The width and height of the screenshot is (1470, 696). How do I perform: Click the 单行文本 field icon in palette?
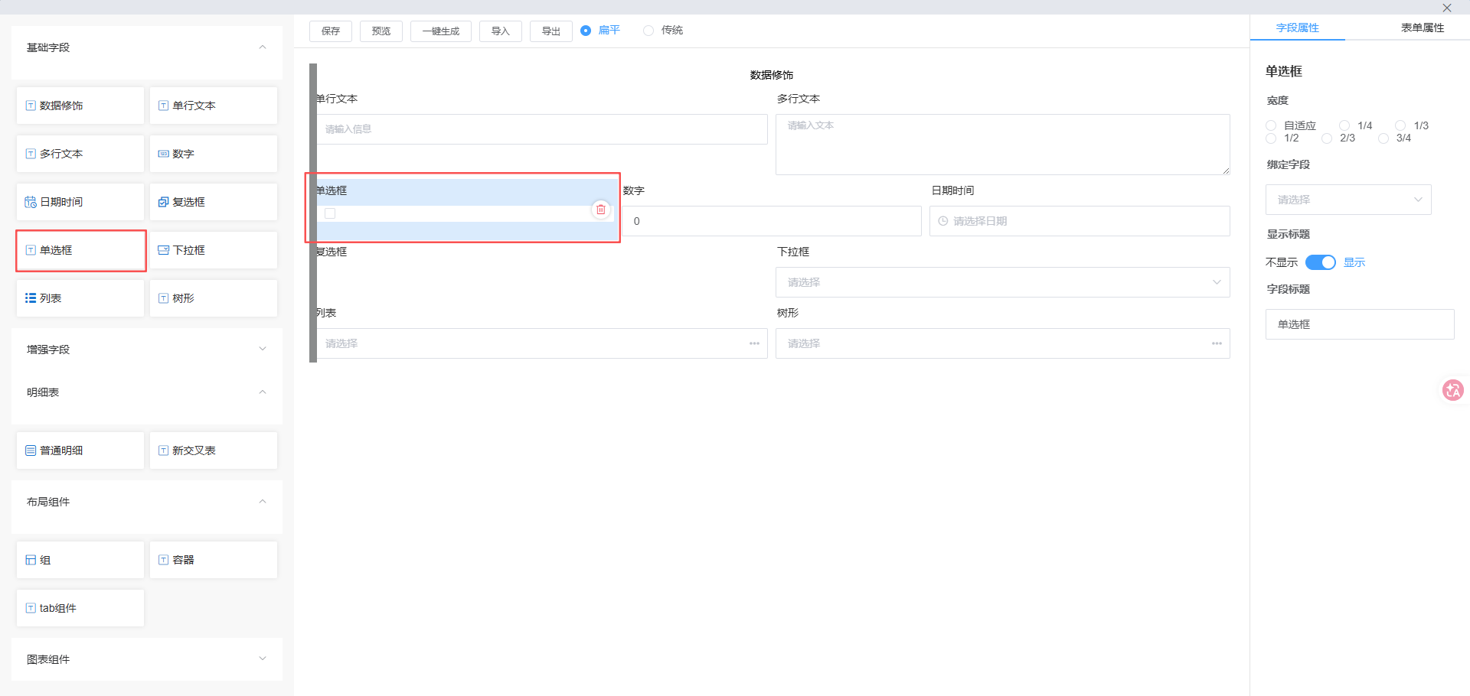point(163,106)
